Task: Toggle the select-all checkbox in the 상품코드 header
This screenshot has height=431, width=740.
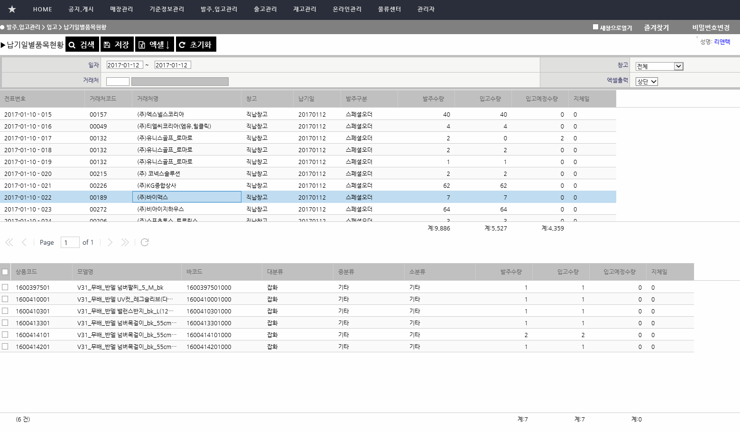Action: point(5,272)
